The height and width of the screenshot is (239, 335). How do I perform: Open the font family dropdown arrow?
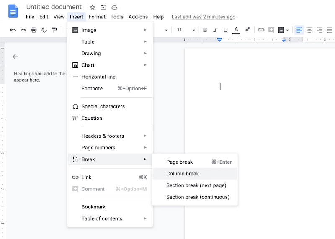166,30
